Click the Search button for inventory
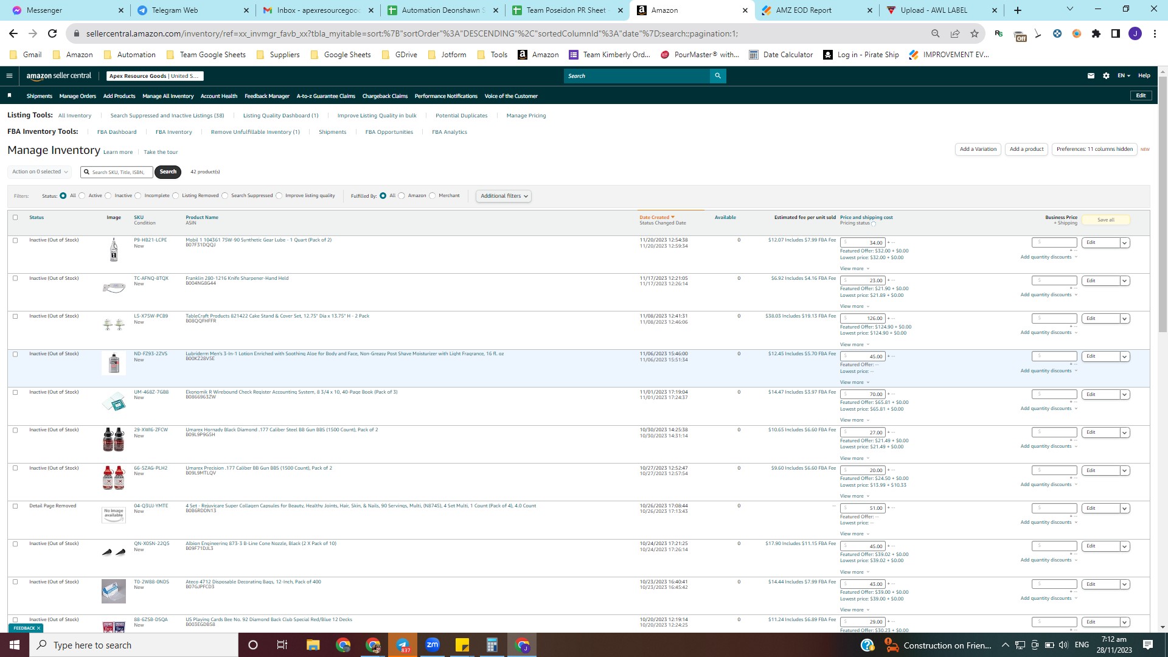 pos(168,172)
